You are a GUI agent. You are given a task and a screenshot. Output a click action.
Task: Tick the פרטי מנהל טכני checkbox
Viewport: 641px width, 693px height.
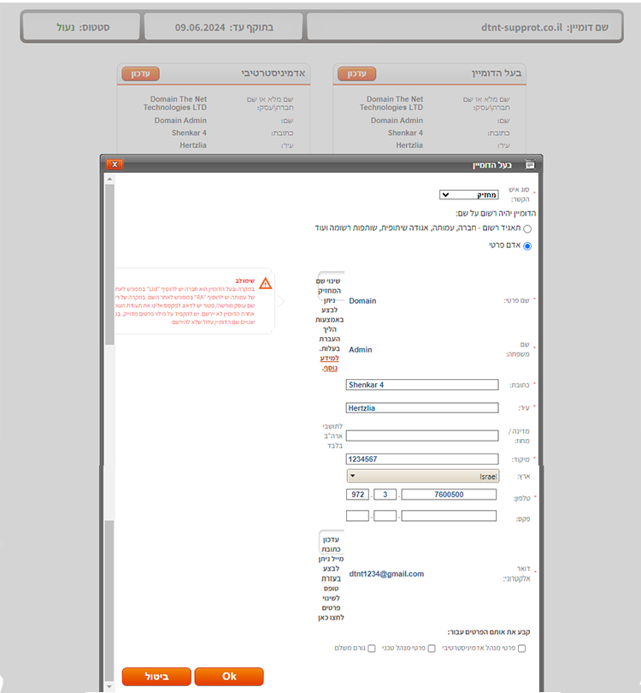432,649
